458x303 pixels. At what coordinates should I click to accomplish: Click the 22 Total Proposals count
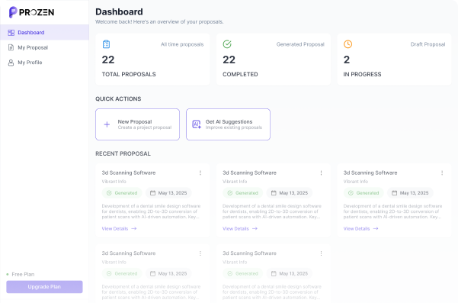[108, 60]
